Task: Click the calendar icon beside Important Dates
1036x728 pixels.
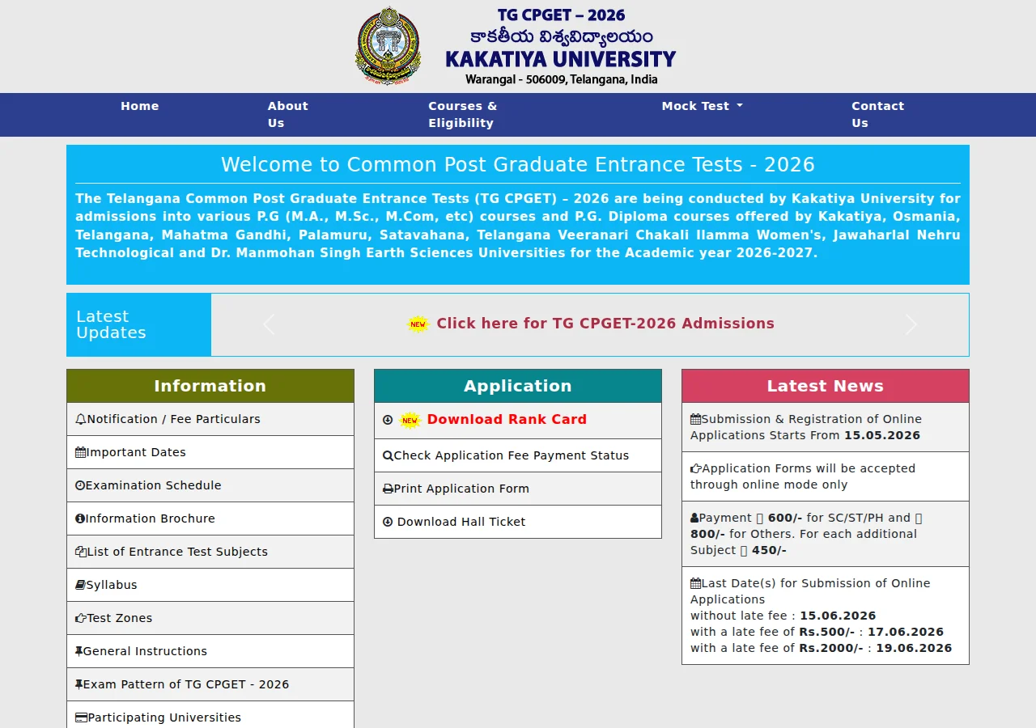Action: tap(80, 452)
